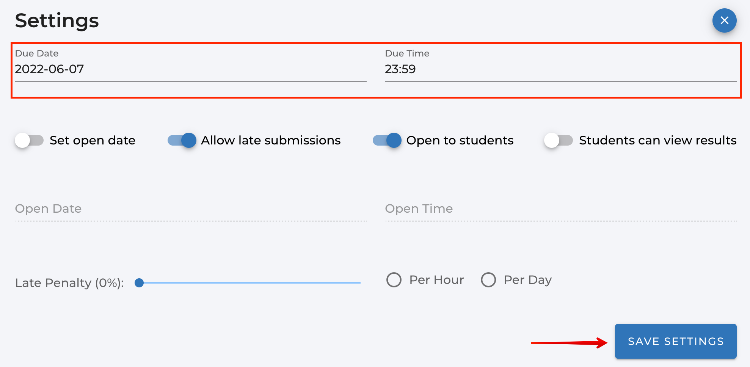This screenshot has width=750, height=367.
Task: Click the Per Day label text
Action: 527,280
